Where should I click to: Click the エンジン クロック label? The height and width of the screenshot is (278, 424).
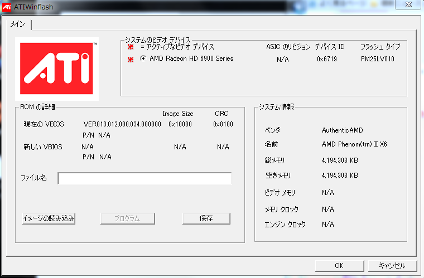[x=285, y=225]
